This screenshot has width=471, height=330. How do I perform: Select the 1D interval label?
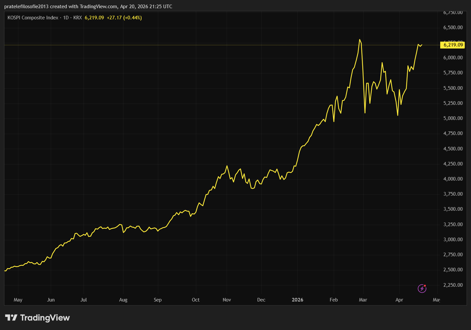point(66,18)
